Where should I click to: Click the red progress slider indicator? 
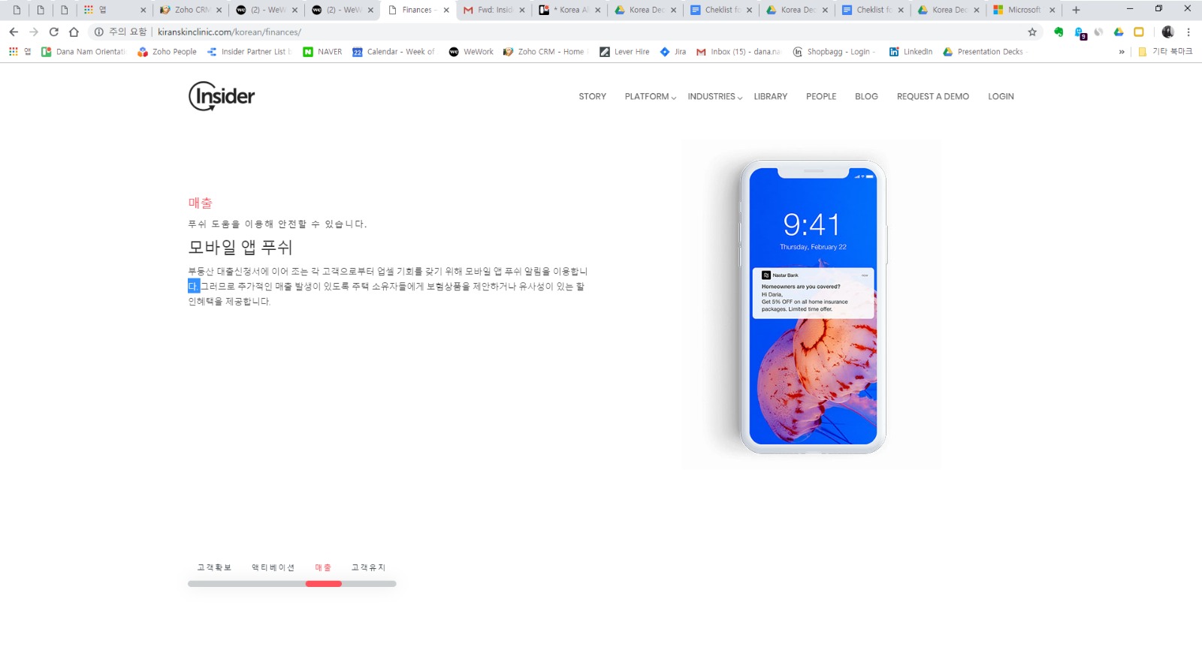[x=324, y=584]
